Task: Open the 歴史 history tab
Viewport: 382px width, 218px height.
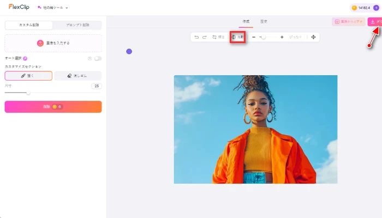Action: click(x=264, y=22)
